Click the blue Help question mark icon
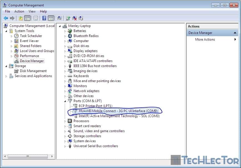 pos(44,18)
